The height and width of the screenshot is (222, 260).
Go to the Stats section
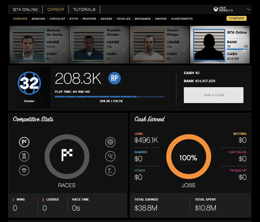click(x=74, y=19)
